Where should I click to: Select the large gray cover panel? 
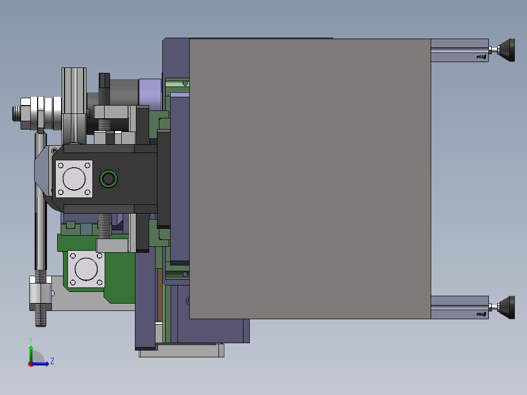coord(310,178)
